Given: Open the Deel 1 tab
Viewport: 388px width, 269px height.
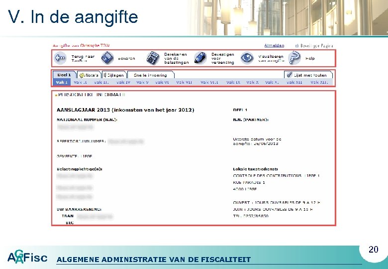Looking at the screenshot, I should [64, 75].
